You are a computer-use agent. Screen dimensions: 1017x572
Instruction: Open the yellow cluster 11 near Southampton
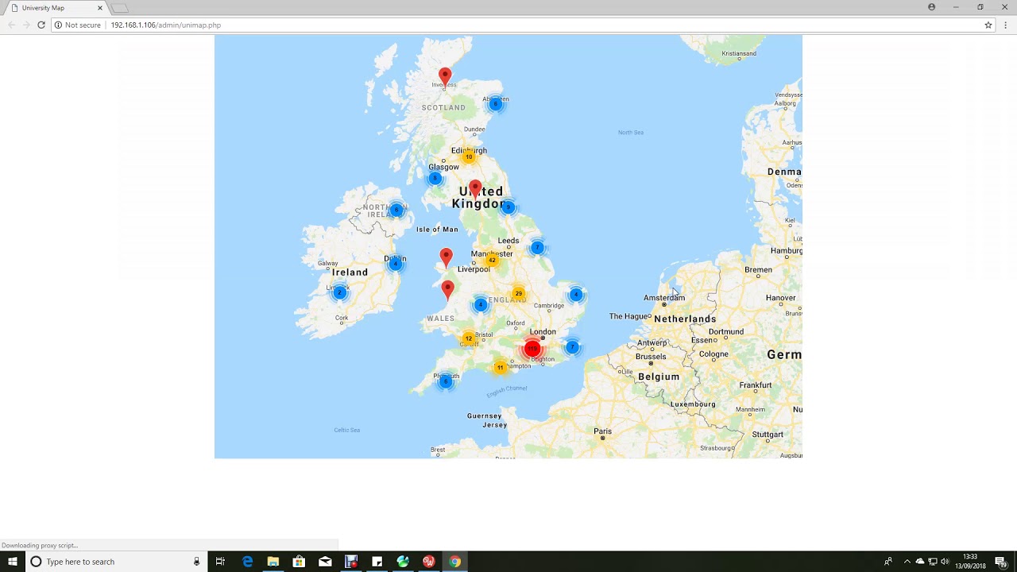(500, 367)
